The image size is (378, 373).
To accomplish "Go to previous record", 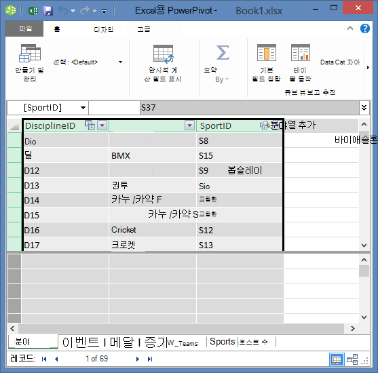I will click(56, 359).
